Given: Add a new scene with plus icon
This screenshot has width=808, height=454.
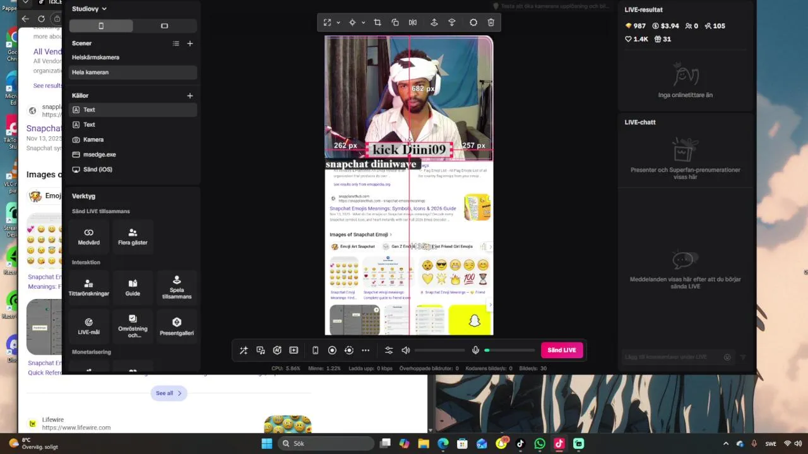Looking at the screenshot, I should coord(190,44).
